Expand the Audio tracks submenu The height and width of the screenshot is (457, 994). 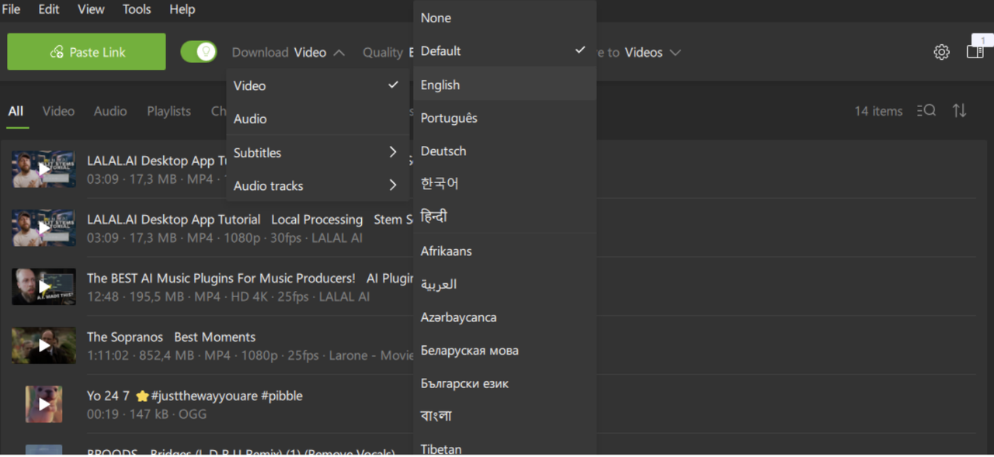[318, 185]
